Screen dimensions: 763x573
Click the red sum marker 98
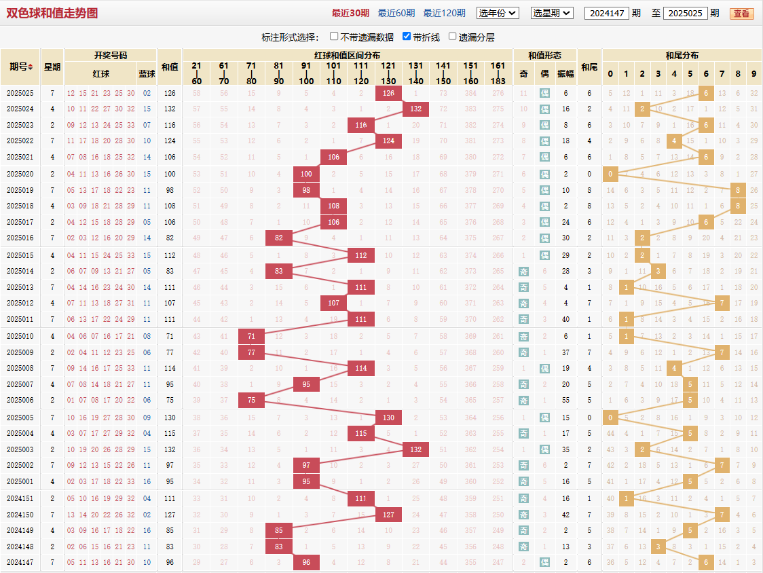point(306,190)
